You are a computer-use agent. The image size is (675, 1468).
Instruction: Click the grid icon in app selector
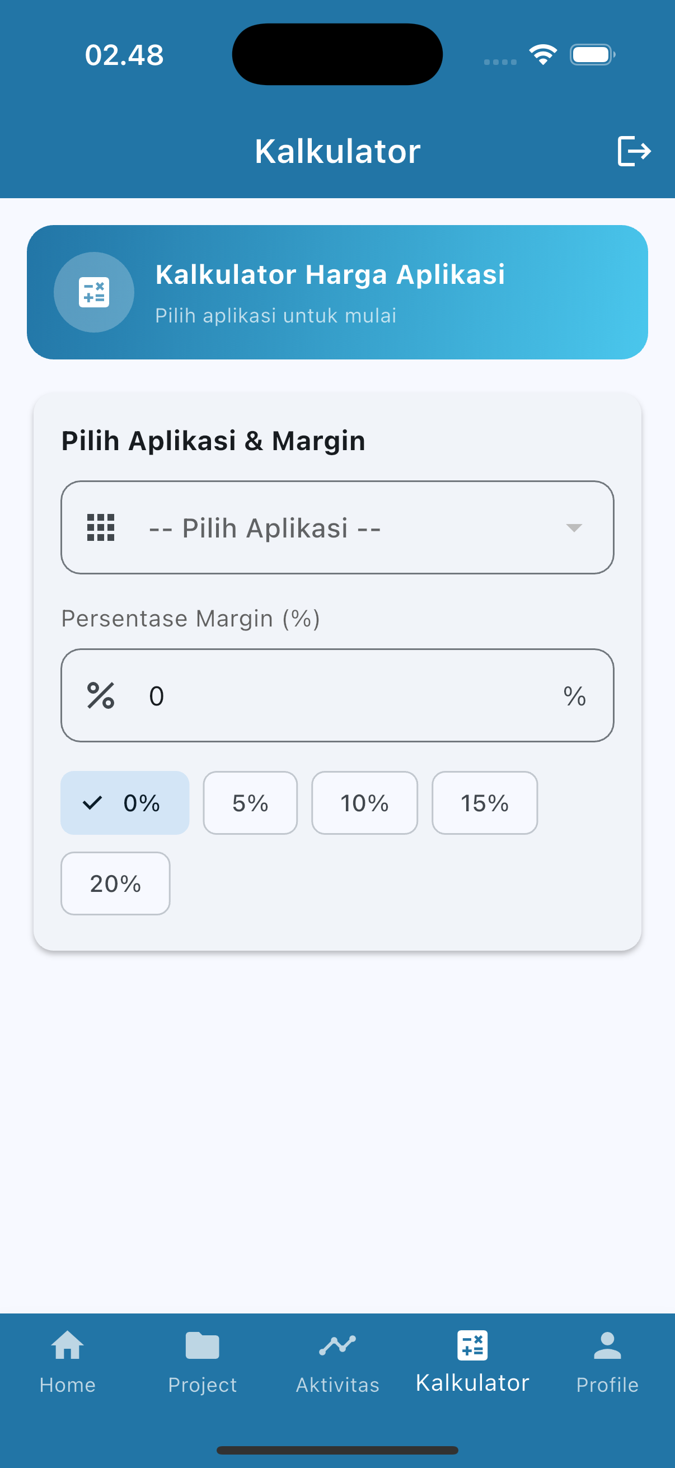point(101,528)
